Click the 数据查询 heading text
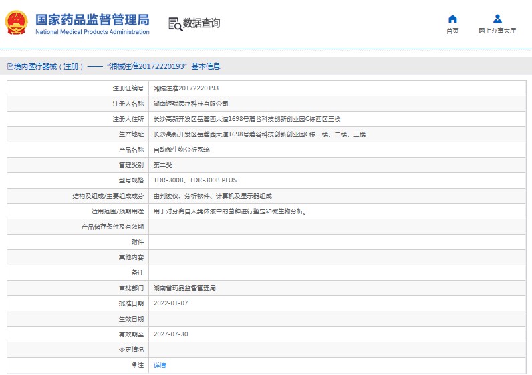 [202, 23]
